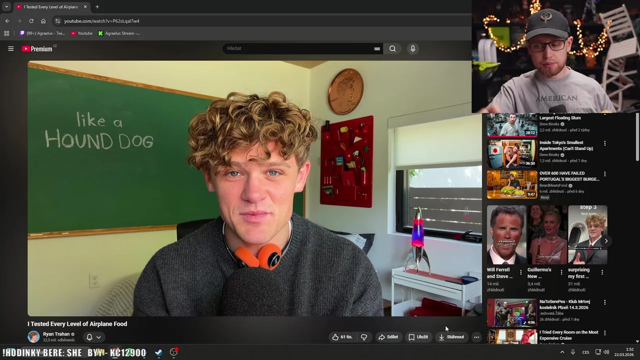Open 'surprising my first' short thumbnail

[587, 234]
